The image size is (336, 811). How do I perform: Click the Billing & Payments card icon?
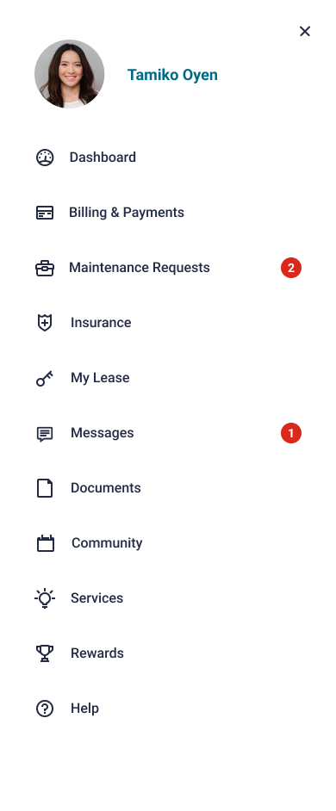point(45,213)
